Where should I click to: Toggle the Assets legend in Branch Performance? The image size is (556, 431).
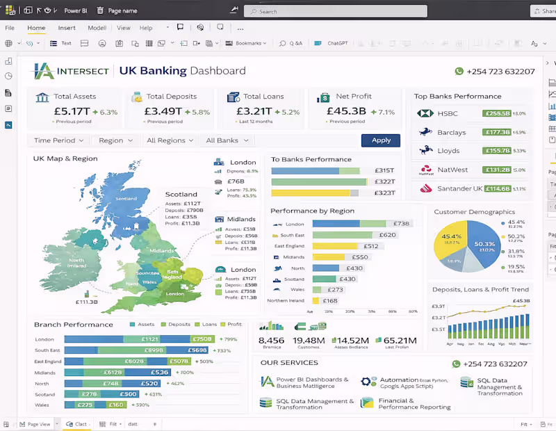pyautogui.click(x=144, y=325)
